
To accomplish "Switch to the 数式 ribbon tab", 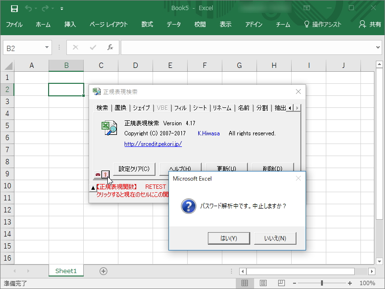I will pos(147,24).
